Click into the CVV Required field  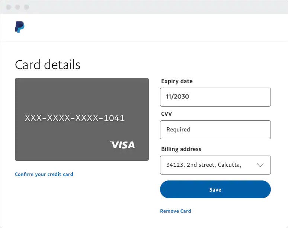pos(215,130)
